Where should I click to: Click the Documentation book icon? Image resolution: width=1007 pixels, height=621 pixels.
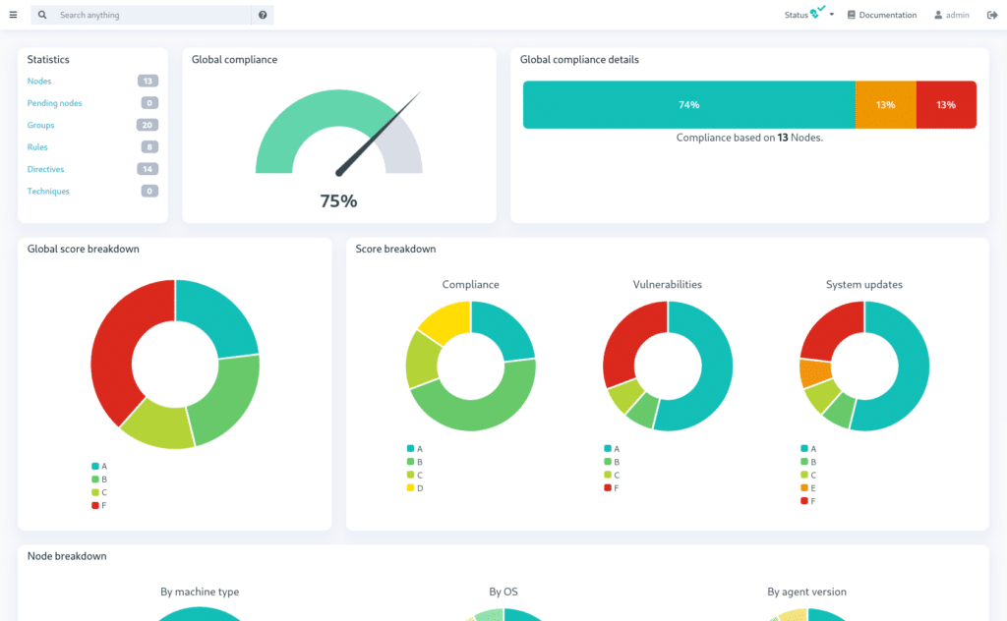pyautogui.click(x=851, y=15)
